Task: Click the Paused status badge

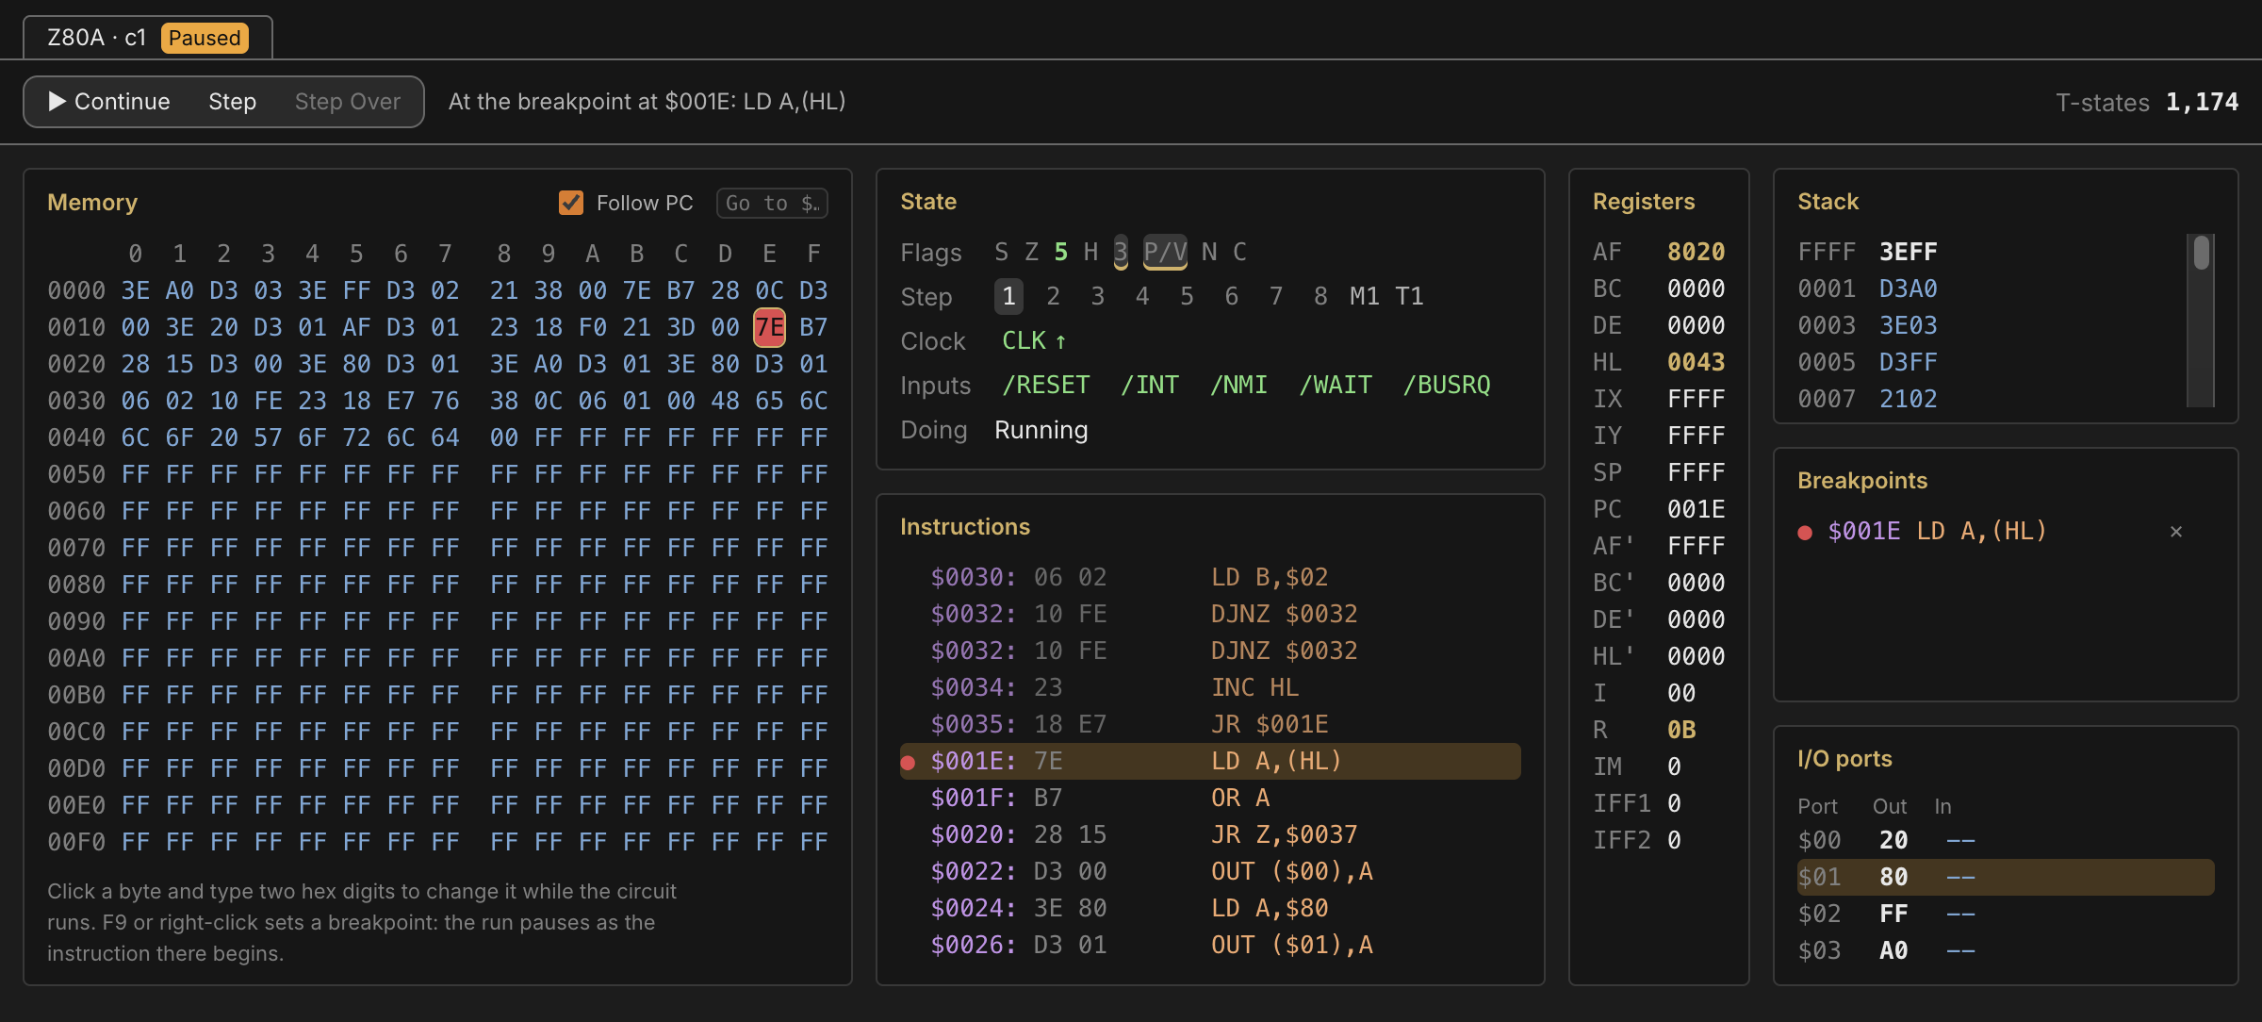Action: point(205,38)
